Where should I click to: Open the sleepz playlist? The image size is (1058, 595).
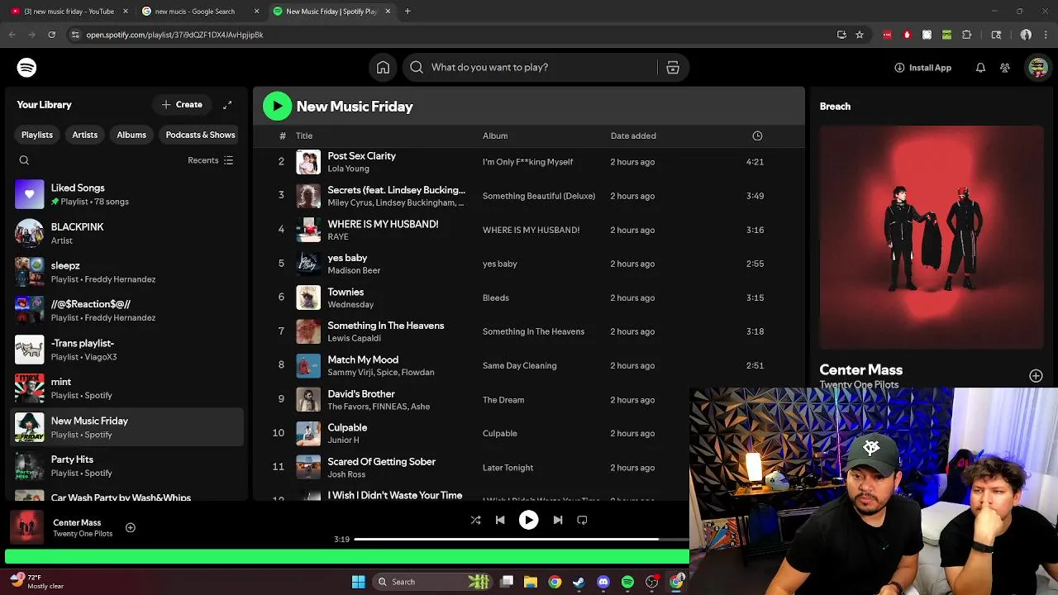tap(128, 272)
